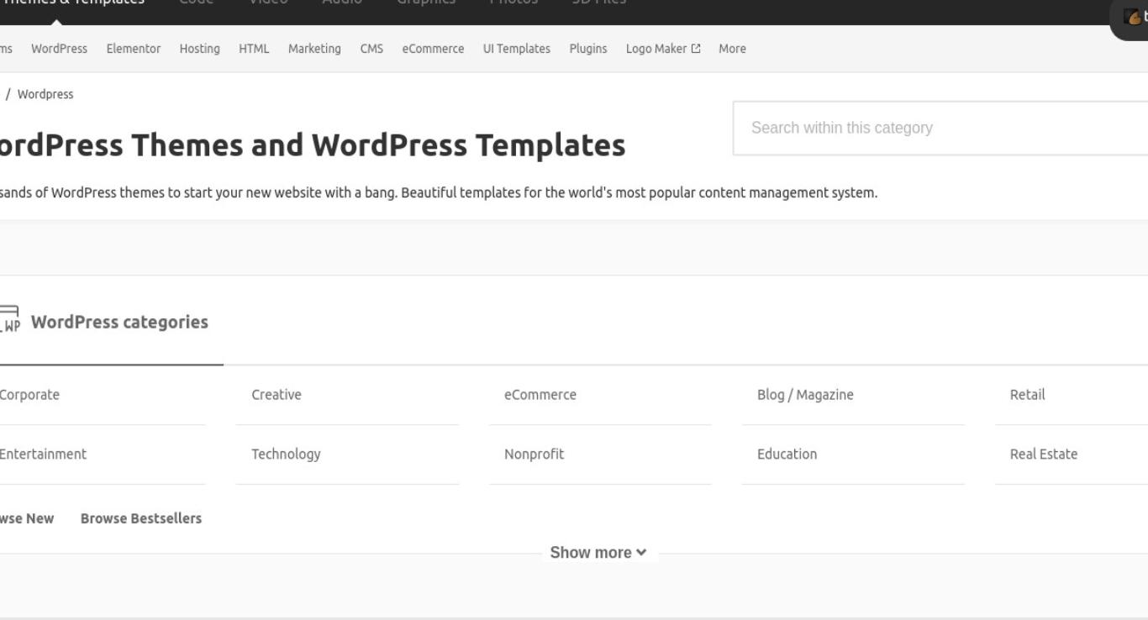The height and width of the screenshot is (620, 1148).
Task: Click the chevron beside Show more
Action: [x=641, y=553]
